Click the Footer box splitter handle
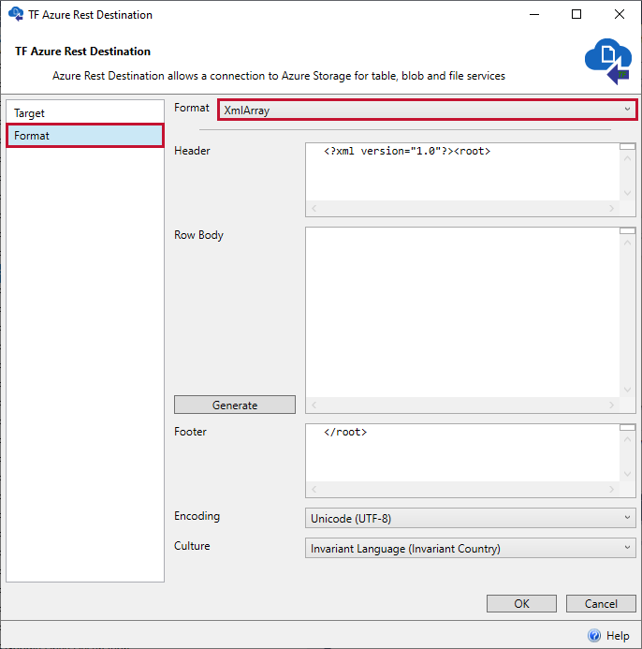 point(627,427)
